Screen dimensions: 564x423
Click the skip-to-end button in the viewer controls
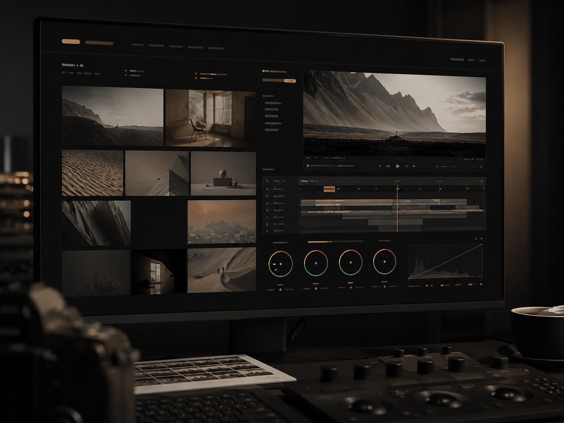[414, 166]
